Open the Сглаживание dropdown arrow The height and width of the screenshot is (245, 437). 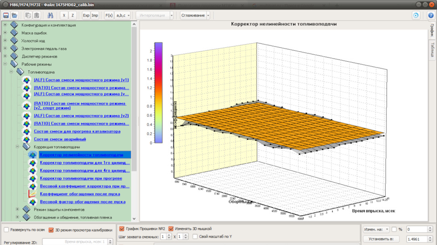208,15
